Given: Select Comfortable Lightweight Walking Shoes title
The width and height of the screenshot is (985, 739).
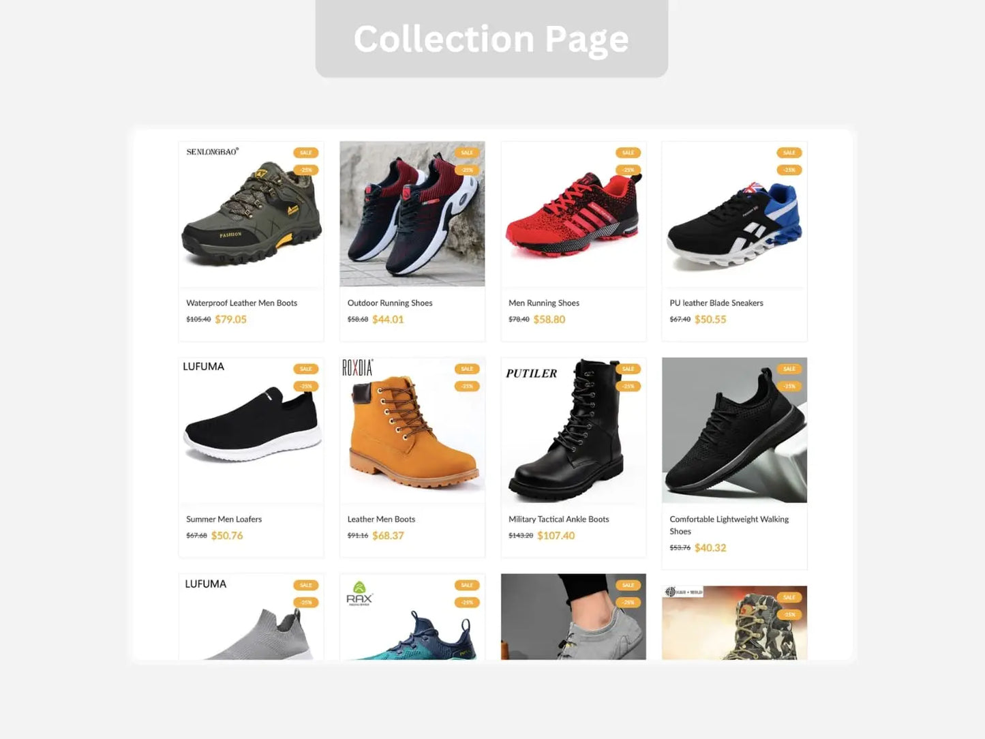Looking at the screenshot, I should pos(729,526).
